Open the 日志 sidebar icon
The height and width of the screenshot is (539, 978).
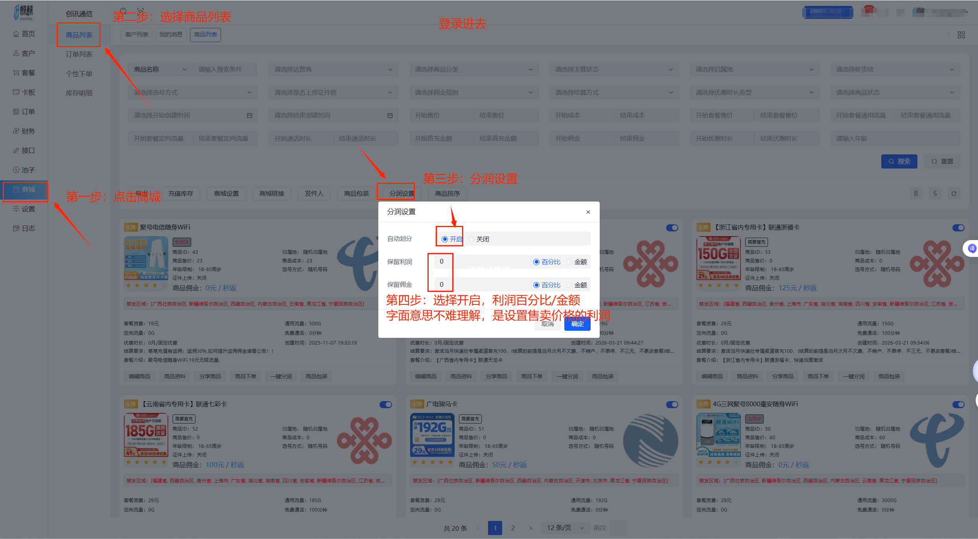[x=24, y=228]
